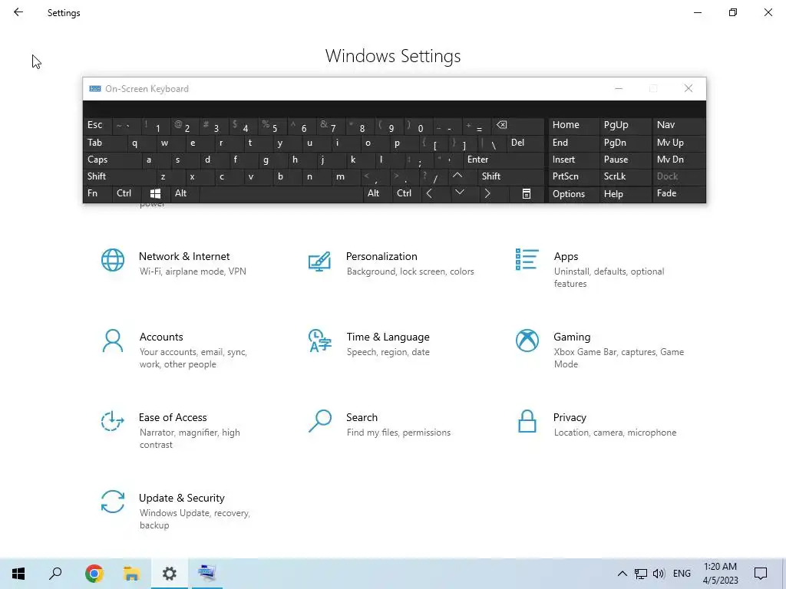The image size is (786, 589).
Task: Toggle the right Shift key
Action: click(510, 176)
